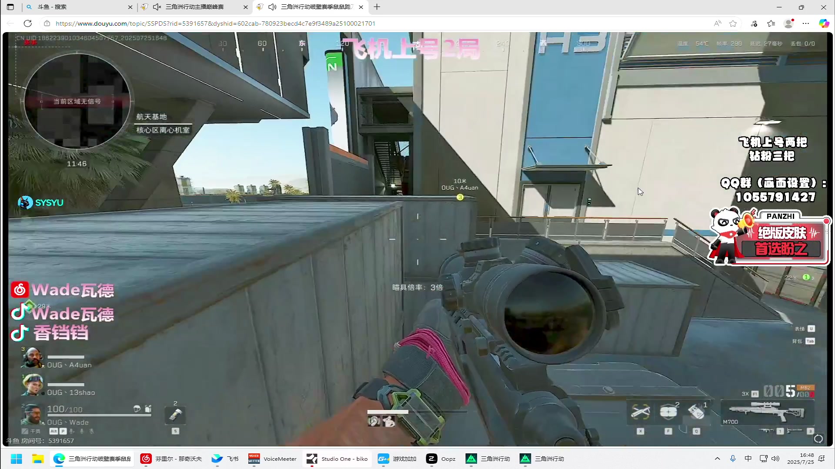Viewport: 835px width, 469px height.
Task: Click the crossed tools gadget slot
Action: 641,411
